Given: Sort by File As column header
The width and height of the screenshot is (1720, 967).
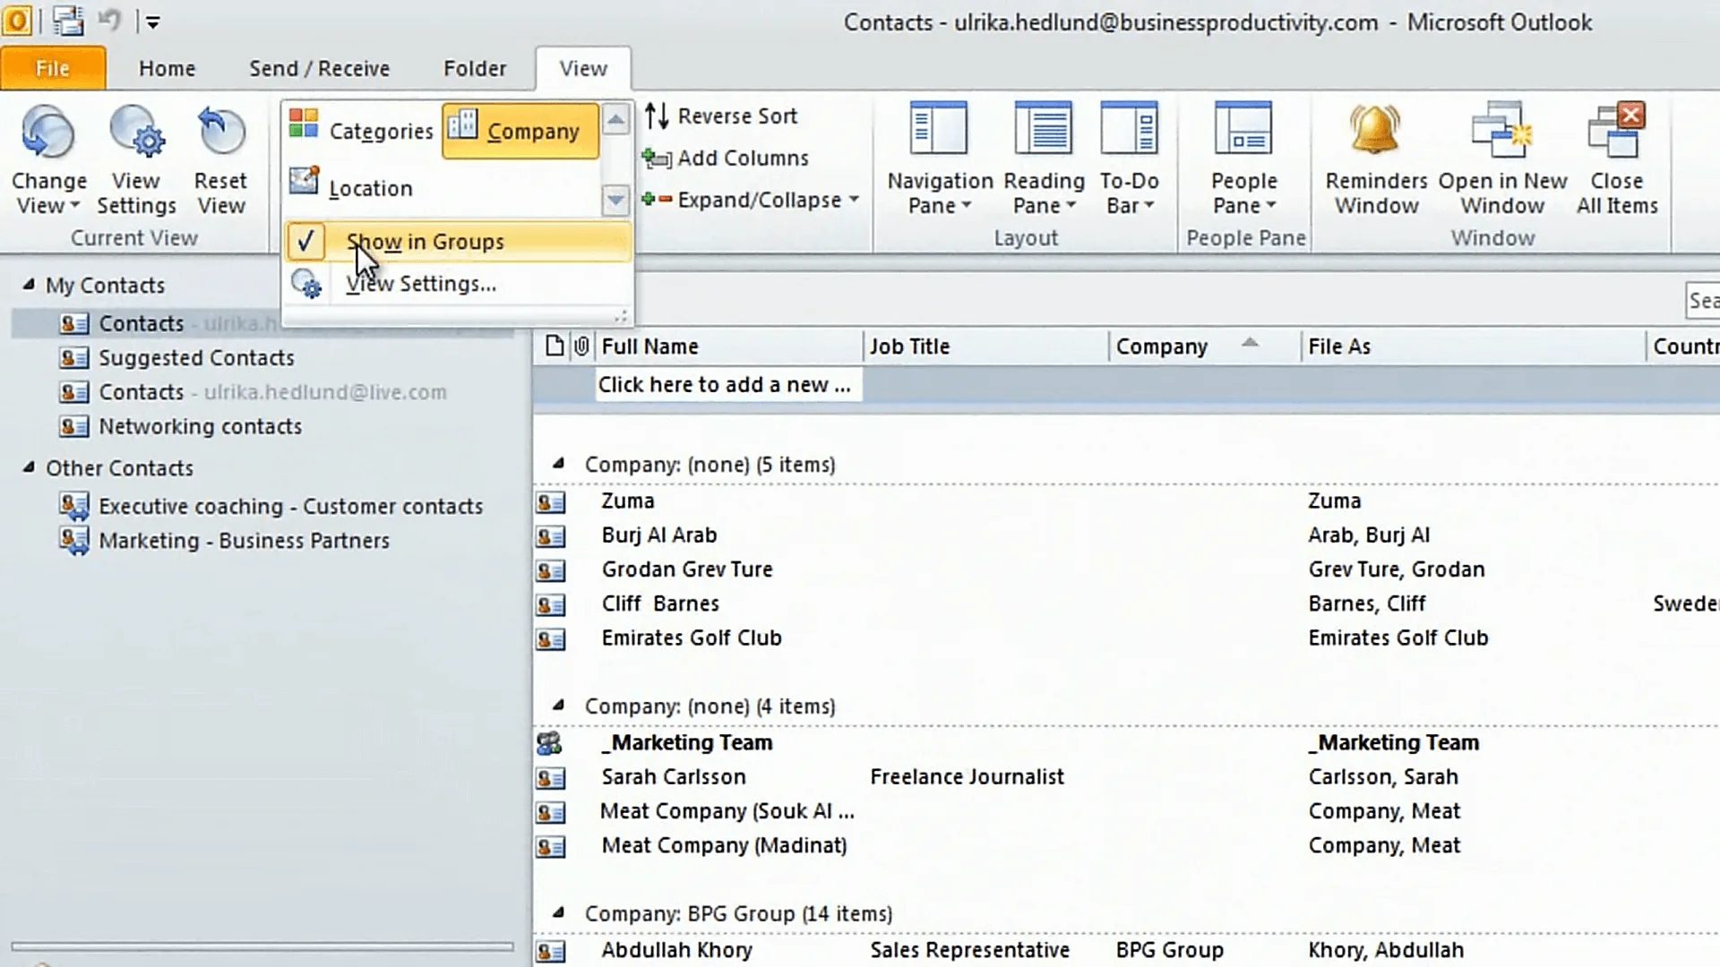Looking at the screenshot, I should point(1473,347).
